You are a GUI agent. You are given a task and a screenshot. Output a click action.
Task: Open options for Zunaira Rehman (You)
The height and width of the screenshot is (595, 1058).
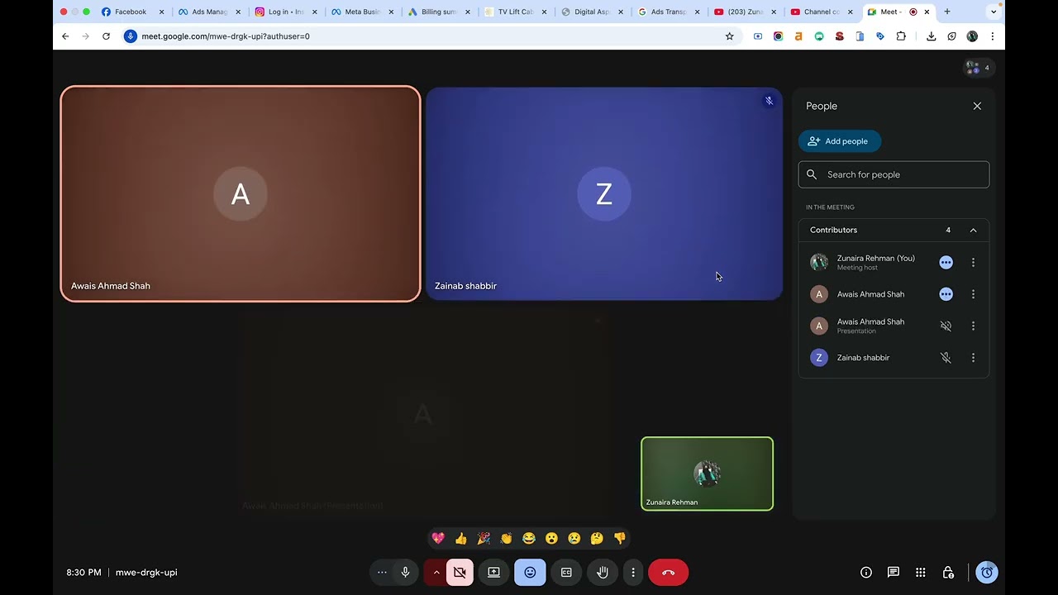973,262
